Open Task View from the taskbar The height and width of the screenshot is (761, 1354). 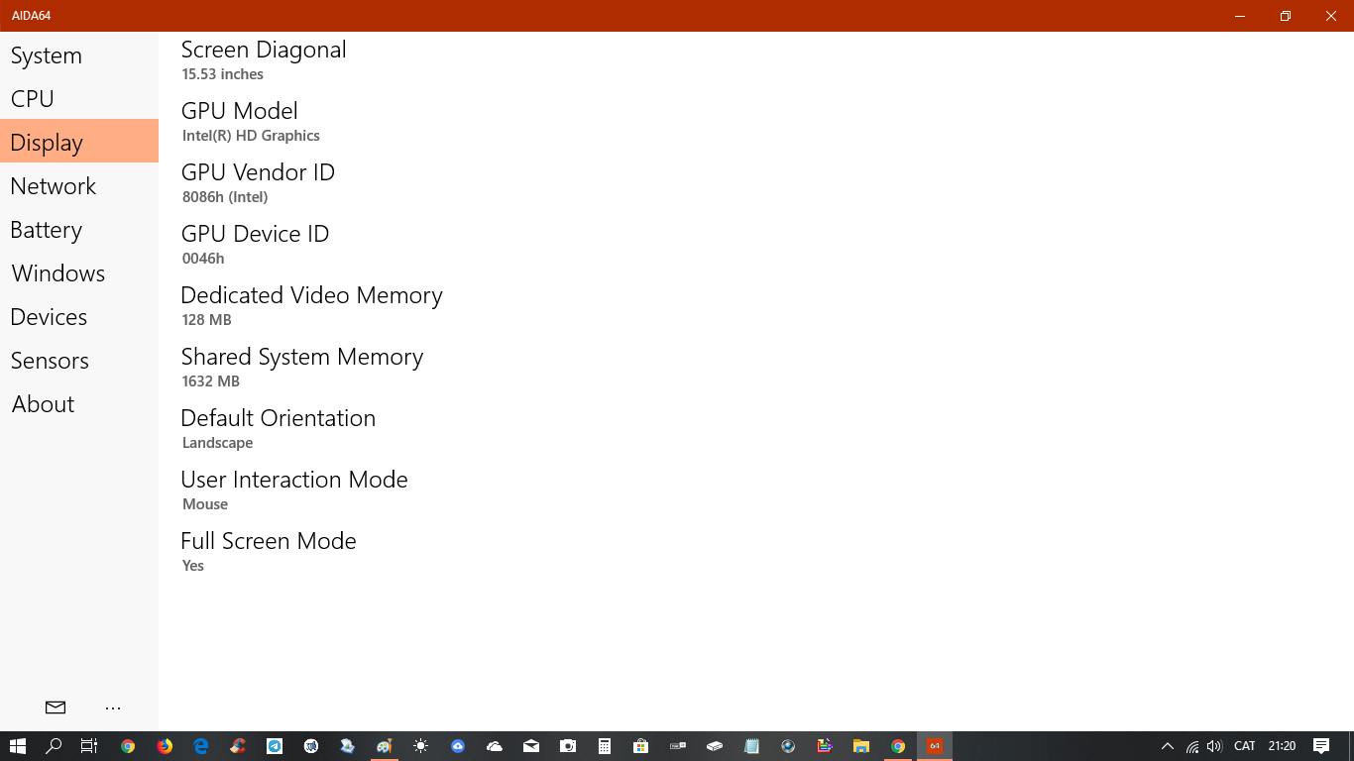click(89, 746)
